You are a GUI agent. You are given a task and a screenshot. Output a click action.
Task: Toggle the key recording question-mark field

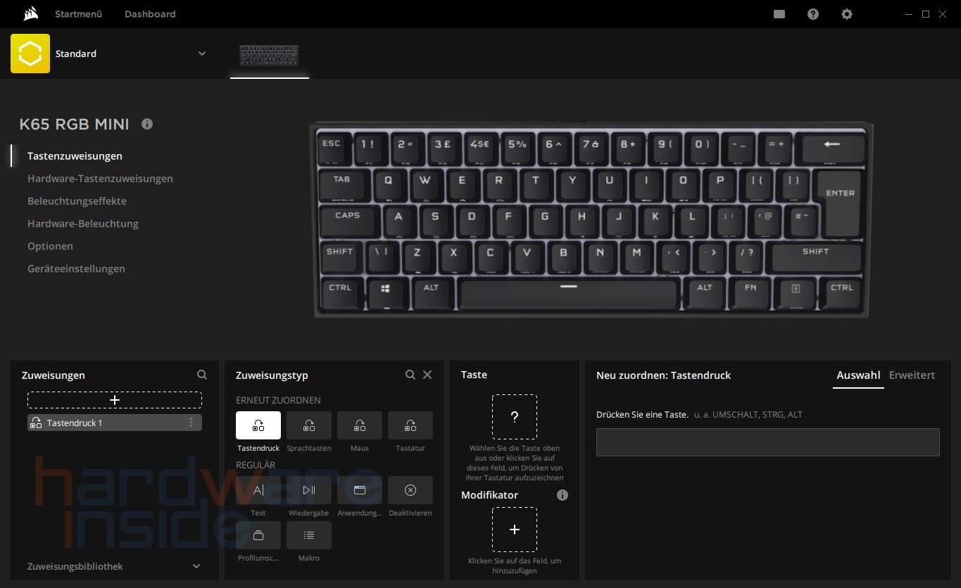[x=514, y=416]
